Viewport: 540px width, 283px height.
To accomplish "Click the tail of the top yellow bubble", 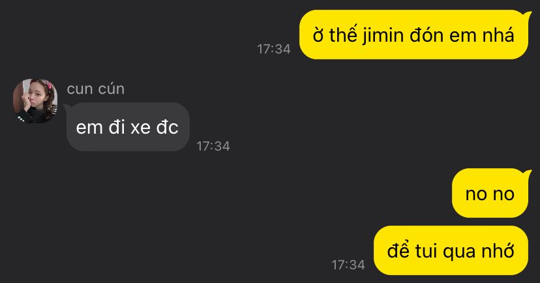I will [527, 14].
